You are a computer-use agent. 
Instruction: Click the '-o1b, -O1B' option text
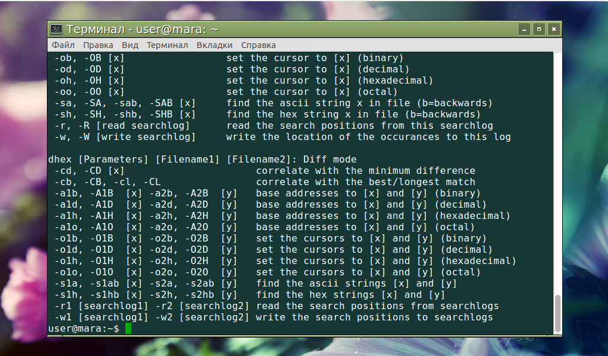84,238
